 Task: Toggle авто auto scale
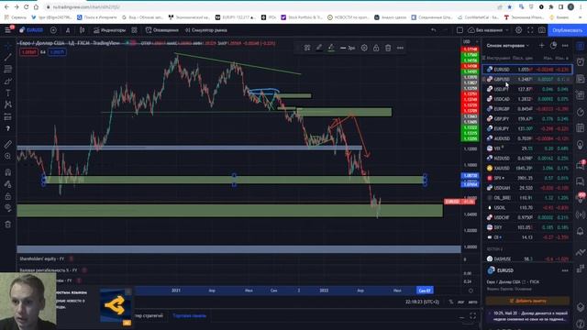pos(473,302)
